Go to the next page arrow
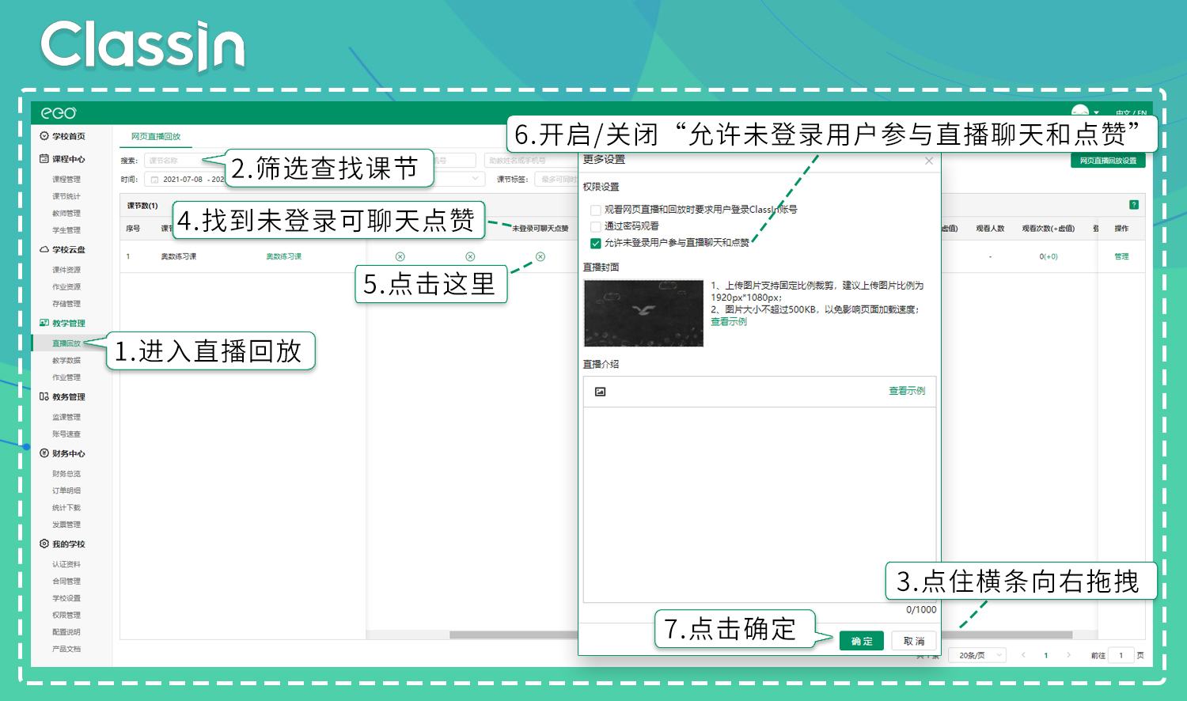 click(x=1068, y=655)
